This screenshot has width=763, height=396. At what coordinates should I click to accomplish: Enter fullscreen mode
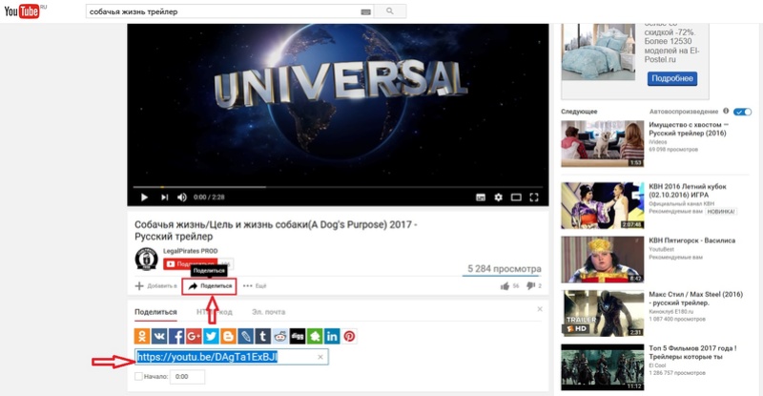pyautogui.click(x=534, y=198)
